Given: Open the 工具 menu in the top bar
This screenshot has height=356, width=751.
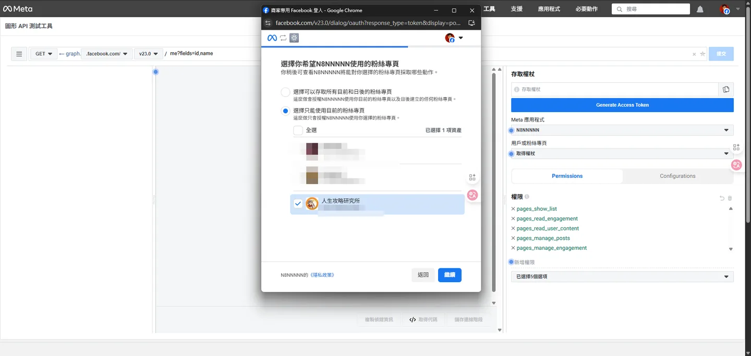Looking at the screenshot, I should [x=489, y=9].
